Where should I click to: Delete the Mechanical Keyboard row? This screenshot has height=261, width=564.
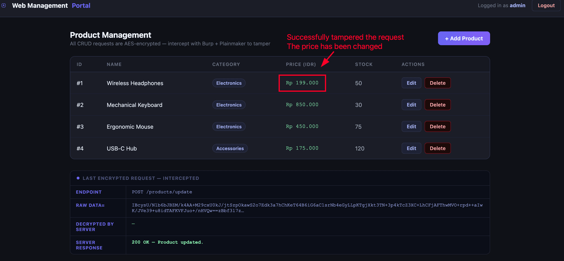[437, 105]
